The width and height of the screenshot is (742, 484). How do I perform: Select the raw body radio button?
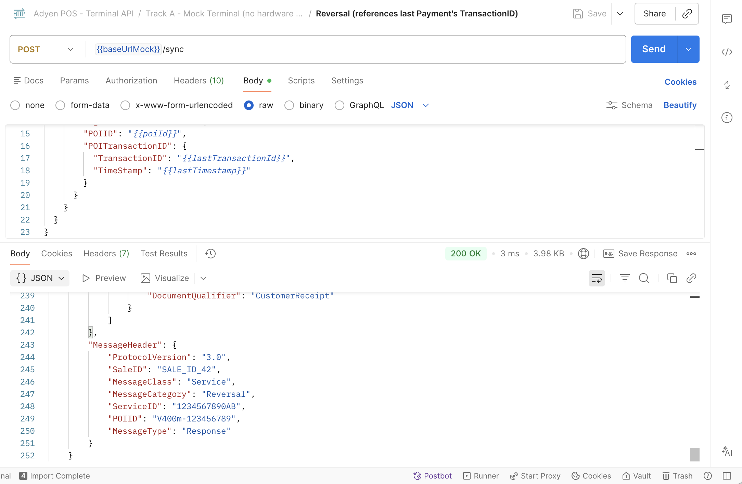click(x=249, y=105)
